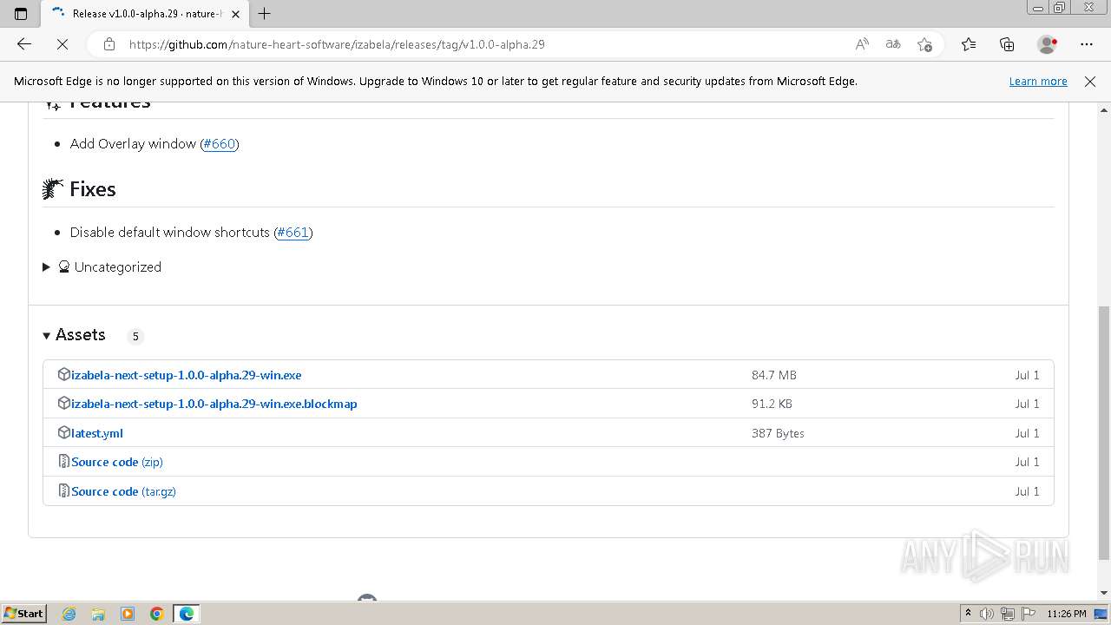1111x625 pixels.
Task: View site information lock icon
Action: 109,44
